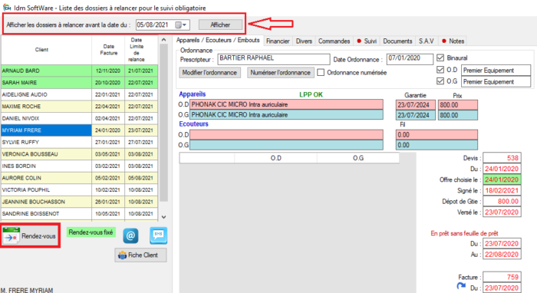537x293 pixels.
Task: Click the Facture value 759
Action: [502, 277]
